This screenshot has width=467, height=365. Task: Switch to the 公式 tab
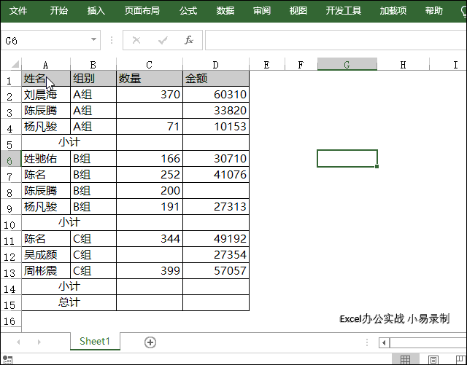[188, 11]
